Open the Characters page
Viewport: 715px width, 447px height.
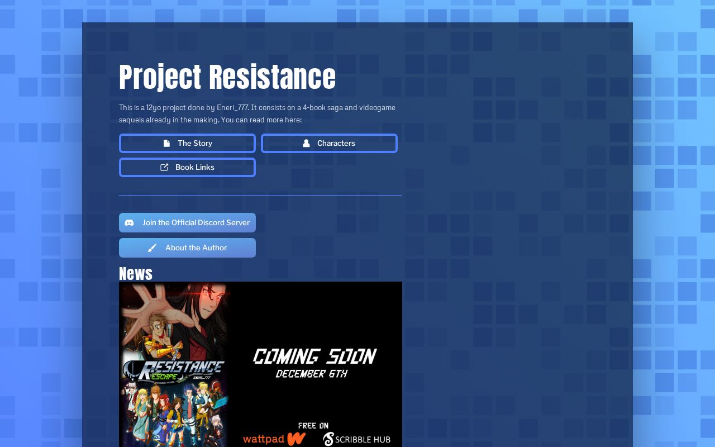[329, 144]
